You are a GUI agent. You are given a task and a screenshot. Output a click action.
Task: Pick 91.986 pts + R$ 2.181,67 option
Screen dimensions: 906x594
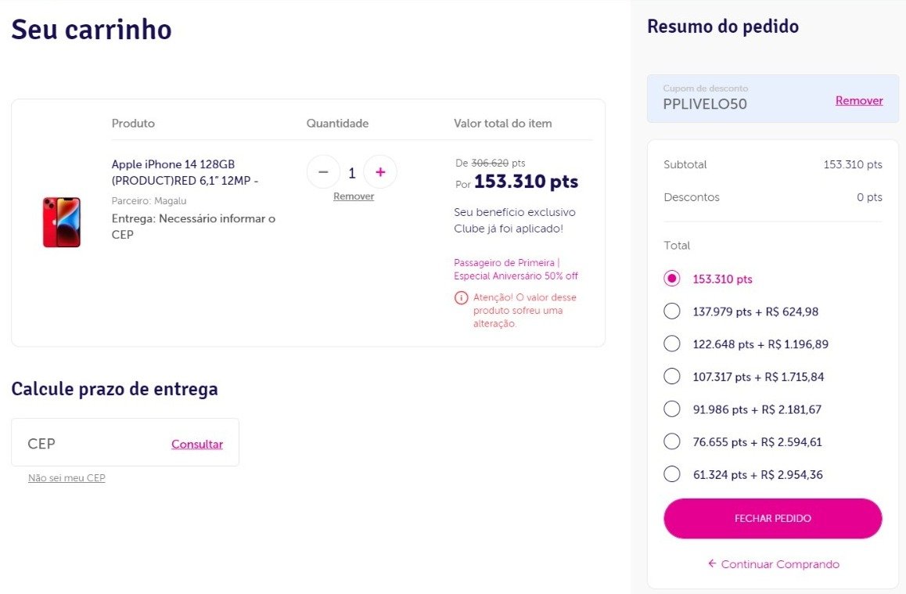click(671, 409)
